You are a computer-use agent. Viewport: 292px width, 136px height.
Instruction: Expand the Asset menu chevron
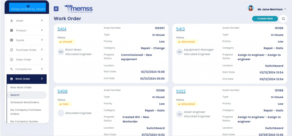tap(42, 21)
